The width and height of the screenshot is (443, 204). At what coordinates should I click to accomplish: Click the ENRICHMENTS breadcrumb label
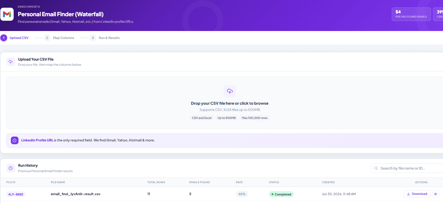tap(29, 7)
